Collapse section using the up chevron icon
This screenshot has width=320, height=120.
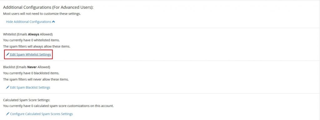pos(53,22)
